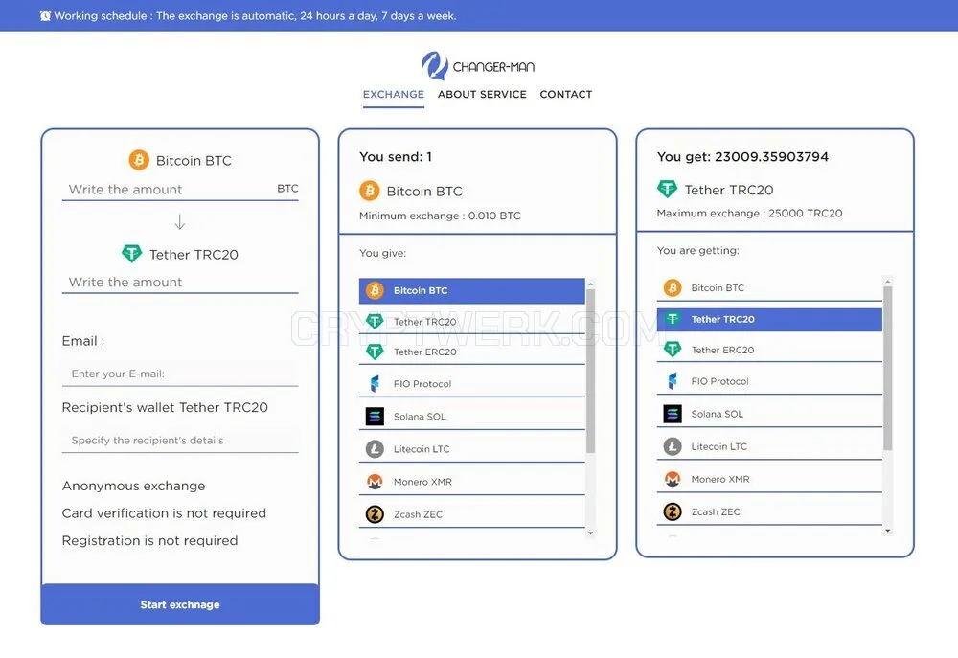Click Bitcoin icon in left exchange form
958x658 pixels.
pyautogui.click(x=139, y=160)
